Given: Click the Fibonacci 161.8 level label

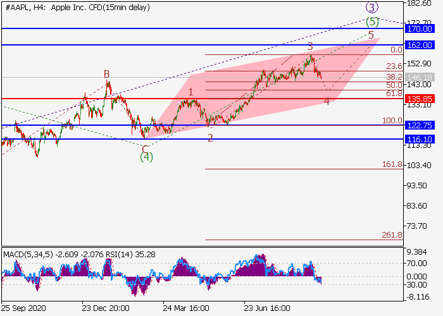Looking at the screenshot, I should [392, 164].
